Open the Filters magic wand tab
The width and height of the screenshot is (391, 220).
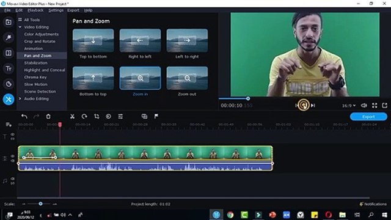pos(9,37)
